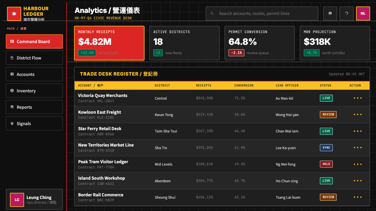This screenshot has width=376, height=211.
Task: Open Signals page
Action: [34, 123]
